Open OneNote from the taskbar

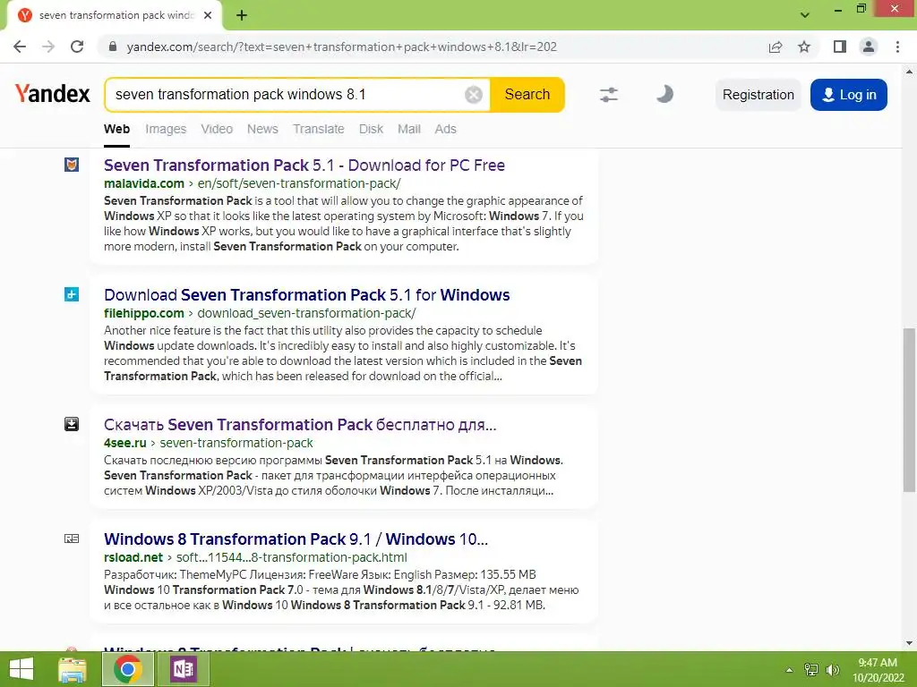pos(183,669)
